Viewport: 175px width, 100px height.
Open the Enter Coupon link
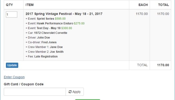click(14, 77)
